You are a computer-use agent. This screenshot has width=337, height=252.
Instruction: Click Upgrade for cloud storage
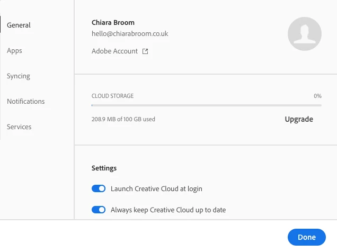(x=299, y=119)
